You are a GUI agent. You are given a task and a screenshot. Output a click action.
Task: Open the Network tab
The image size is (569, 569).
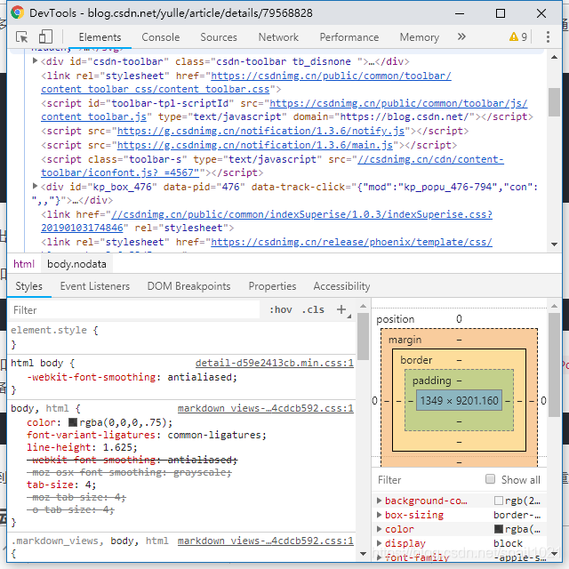tap(278, 37)
